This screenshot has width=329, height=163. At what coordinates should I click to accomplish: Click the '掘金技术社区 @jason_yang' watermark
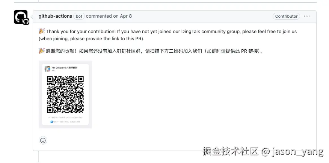click(x=263, y=151)
